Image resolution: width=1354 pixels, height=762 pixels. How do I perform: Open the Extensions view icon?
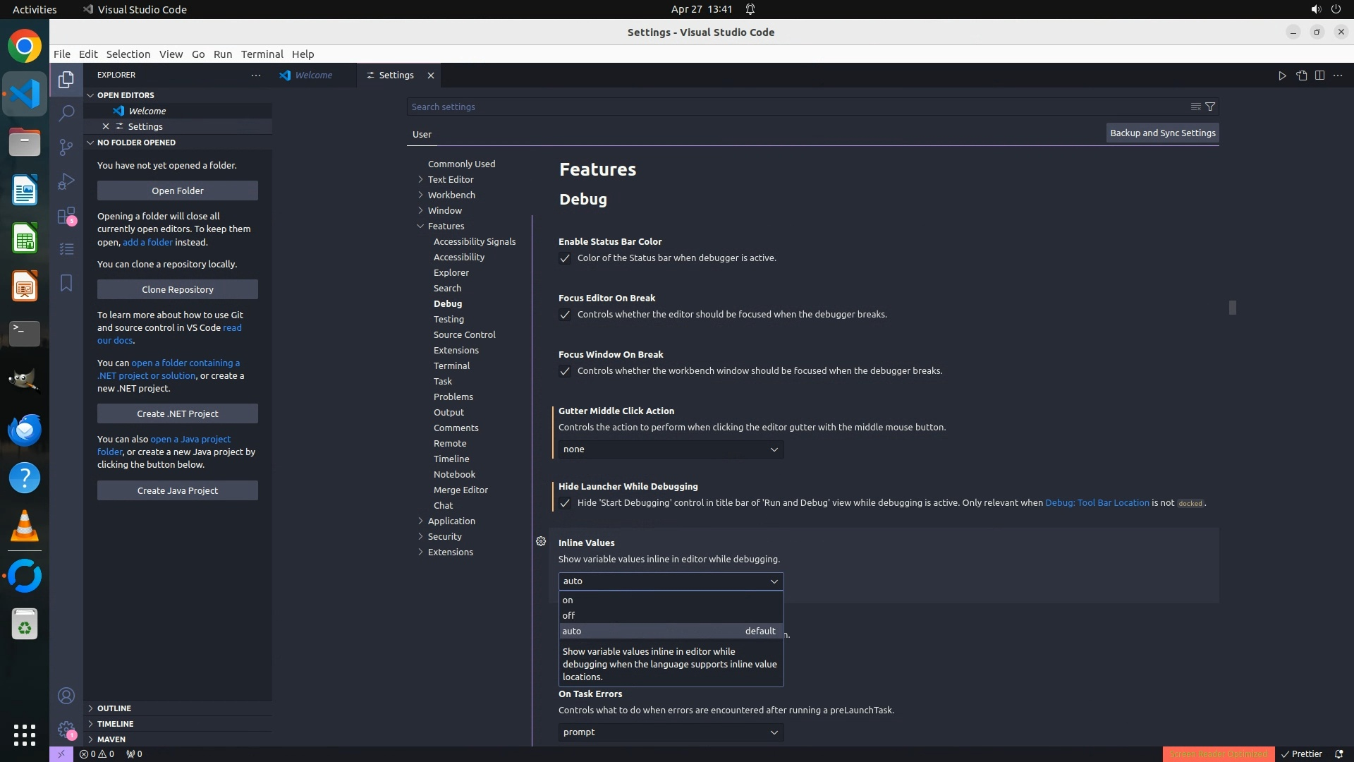click(66, 215)
